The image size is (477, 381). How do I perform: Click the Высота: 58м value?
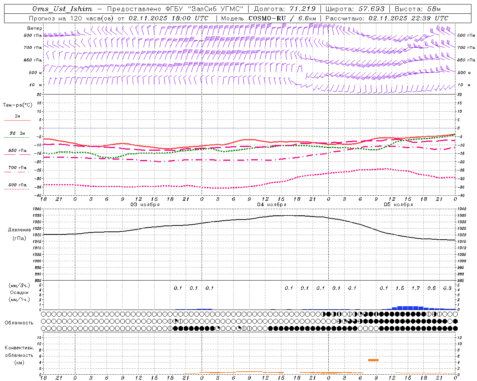(417, 9)
